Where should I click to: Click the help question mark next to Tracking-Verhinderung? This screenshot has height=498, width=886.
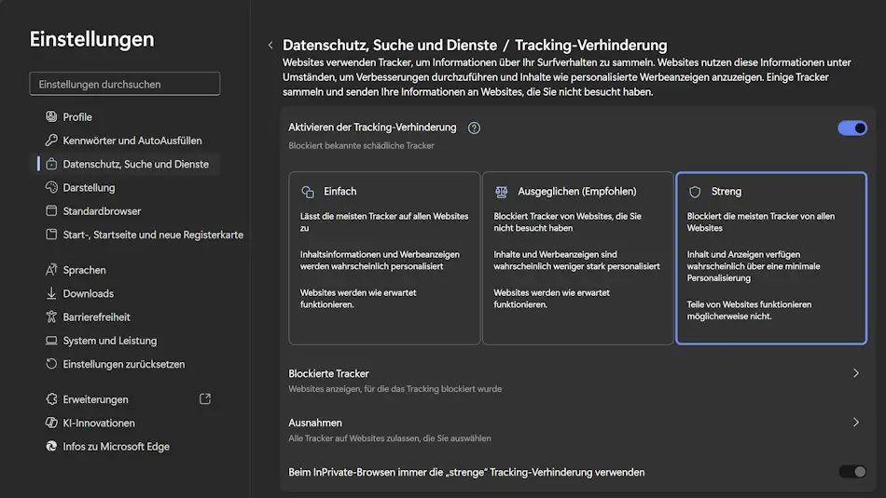point(474,128)
